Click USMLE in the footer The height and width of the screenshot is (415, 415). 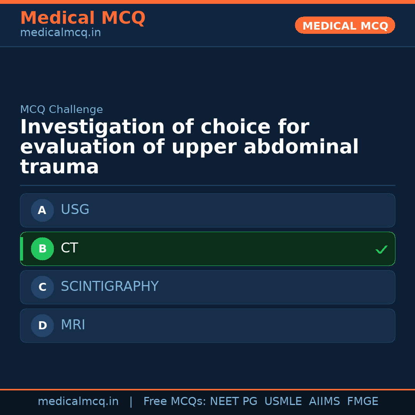283,402
